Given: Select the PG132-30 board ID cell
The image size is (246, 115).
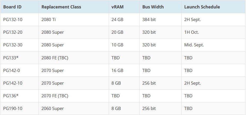Looking at the screenshot, I should point(13,45).
